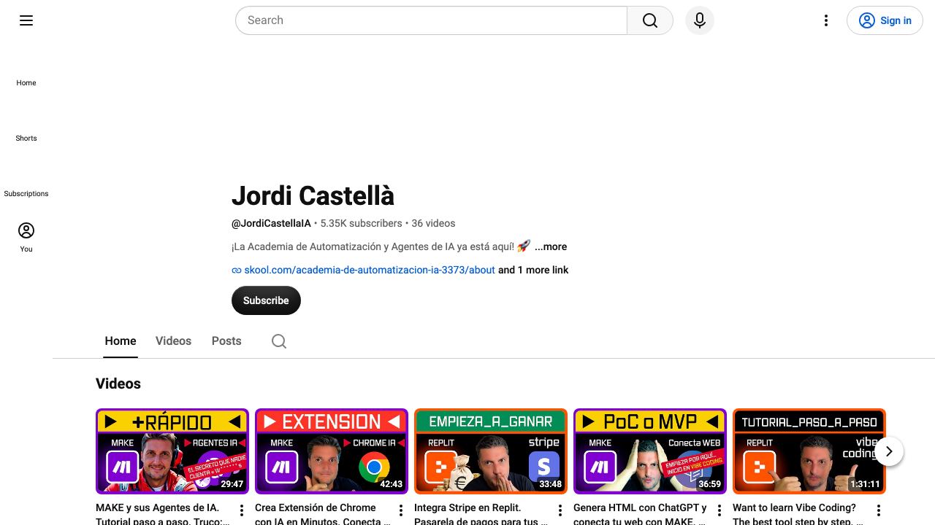The image size is (935, 525).
Task: Go to Home in the sidebar
Action: click(26, 71)
